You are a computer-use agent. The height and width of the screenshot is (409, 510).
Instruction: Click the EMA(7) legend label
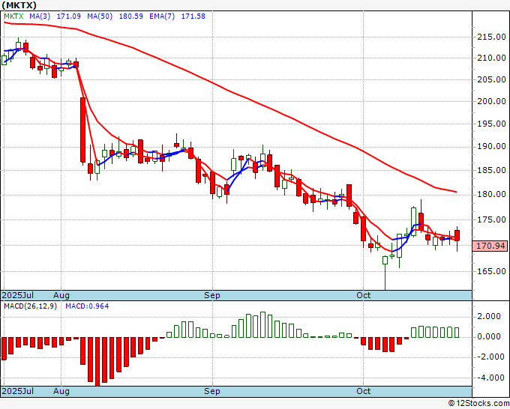pos(162,16)
